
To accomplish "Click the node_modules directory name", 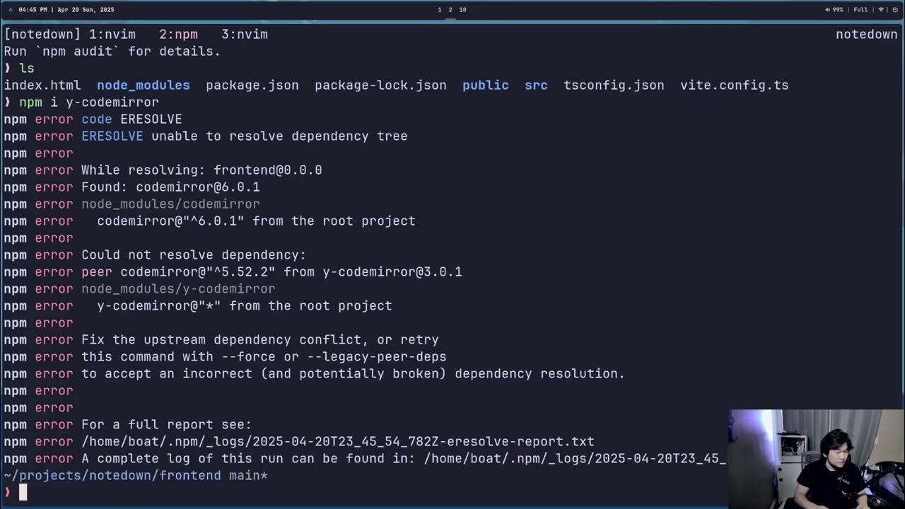I will click(x=143, y=85).
